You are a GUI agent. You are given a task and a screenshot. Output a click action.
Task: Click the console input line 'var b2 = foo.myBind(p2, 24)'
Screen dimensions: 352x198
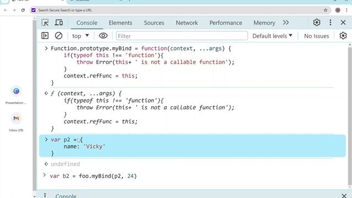tap(93, 176)
